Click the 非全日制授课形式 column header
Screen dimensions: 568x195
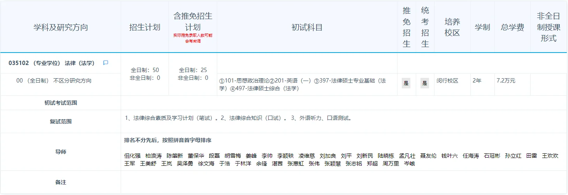click(549, 27)
